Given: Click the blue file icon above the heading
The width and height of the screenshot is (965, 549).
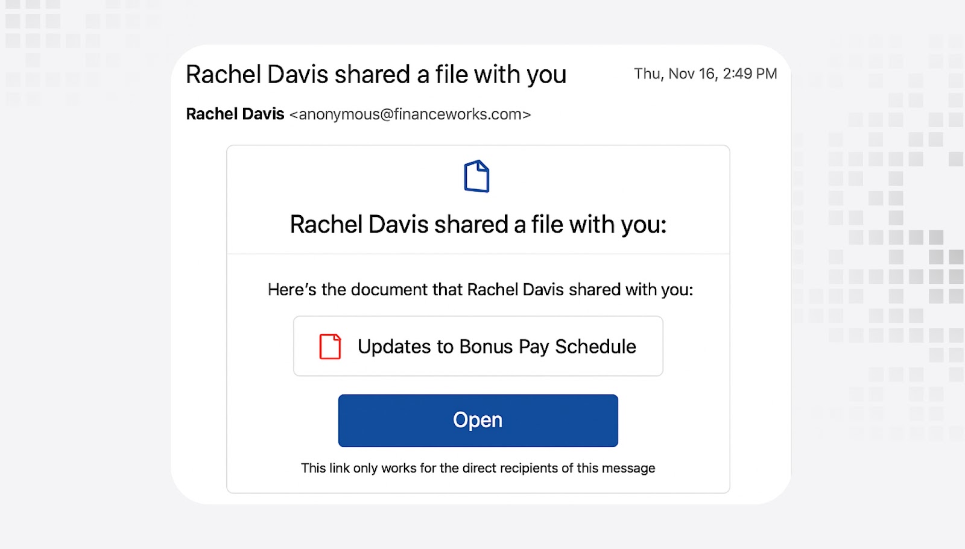Looking at the screenshot, I should coord(476,176).
